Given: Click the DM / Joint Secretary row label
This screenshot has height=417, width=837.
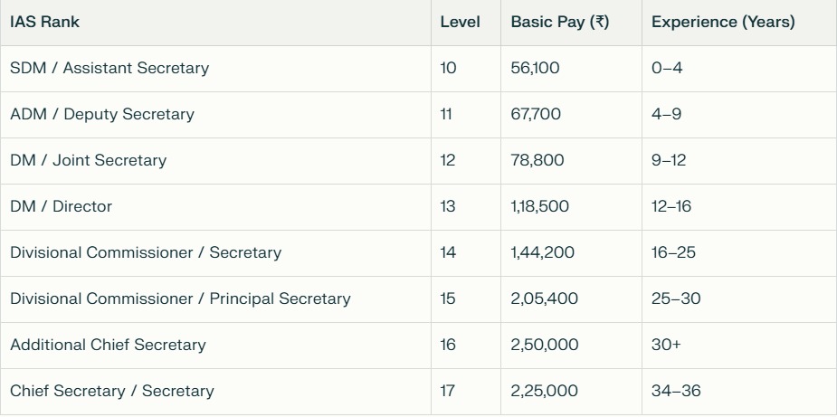Looking at the screenshot, I should coord(89,160).
